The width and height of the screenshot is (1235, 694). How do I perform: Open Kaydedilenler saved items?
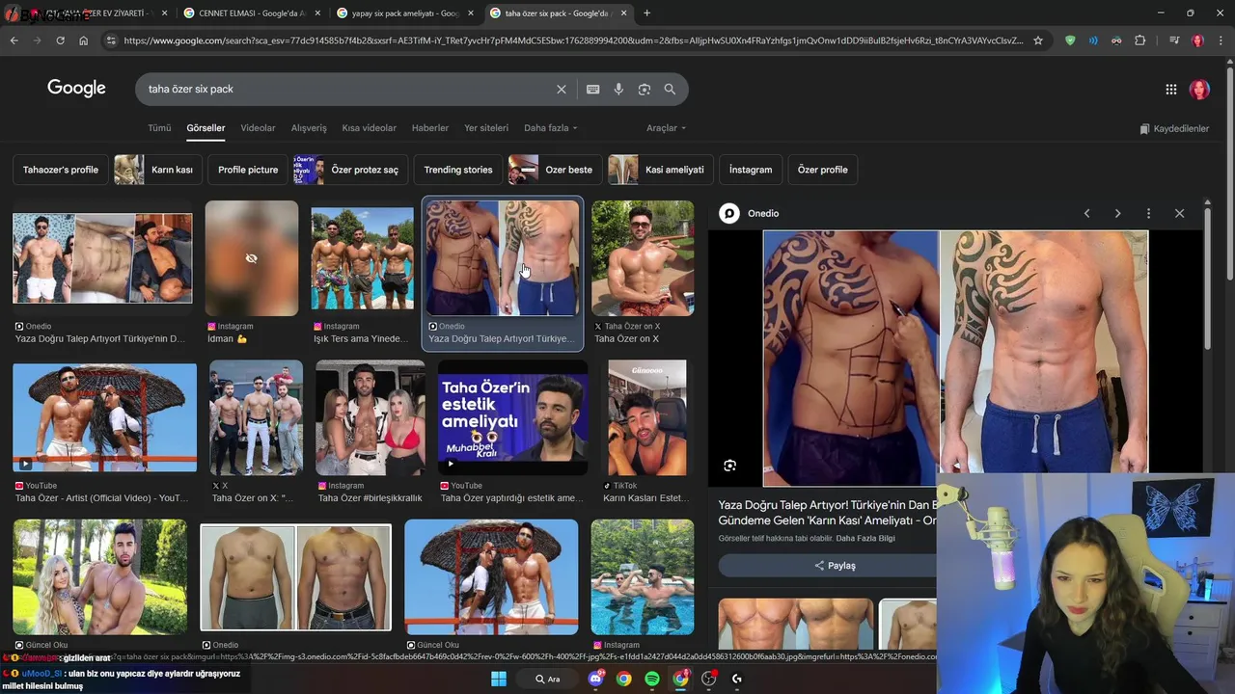(1174, 128)
